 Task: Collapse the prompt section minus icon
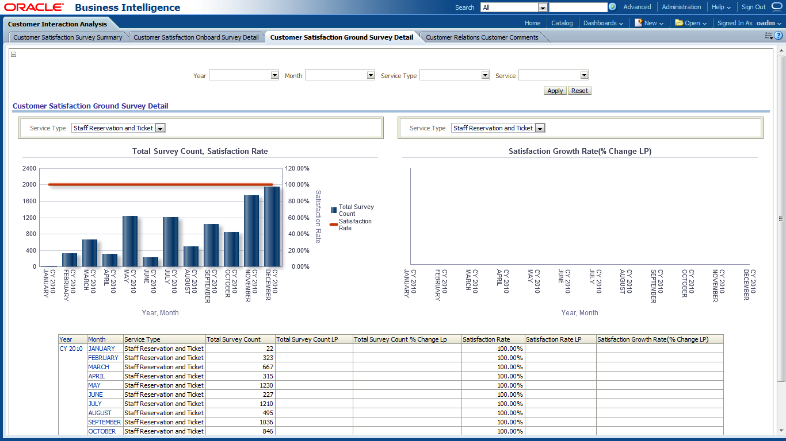[13, 55]
